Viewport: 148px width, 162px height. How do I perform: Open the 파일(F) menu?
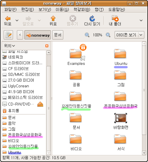[10, 10]
